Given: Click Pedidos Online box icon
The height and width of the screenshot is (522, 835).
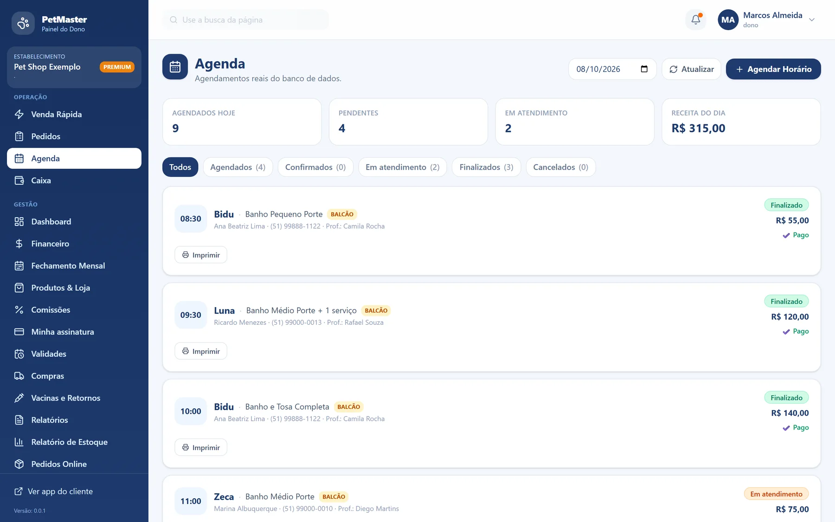Looking at the screenshot, I should pos(19,464).
